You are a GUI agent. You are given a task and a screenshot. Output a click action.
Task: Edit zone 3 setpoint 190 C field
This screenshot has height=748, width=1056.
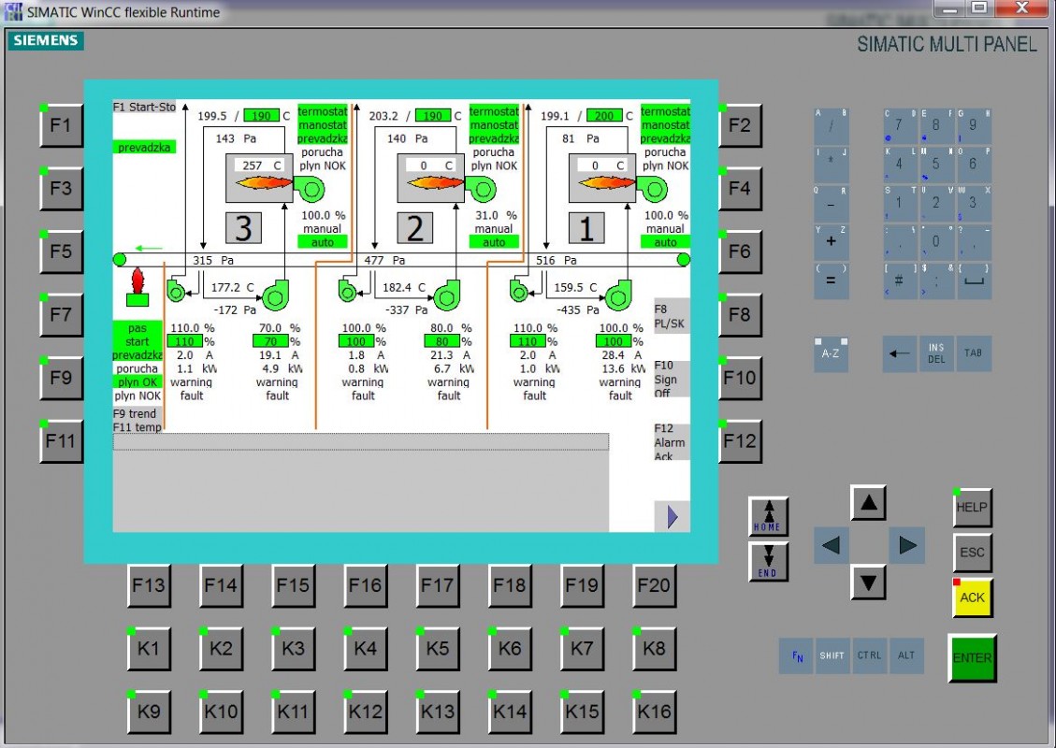click(261, 116)
